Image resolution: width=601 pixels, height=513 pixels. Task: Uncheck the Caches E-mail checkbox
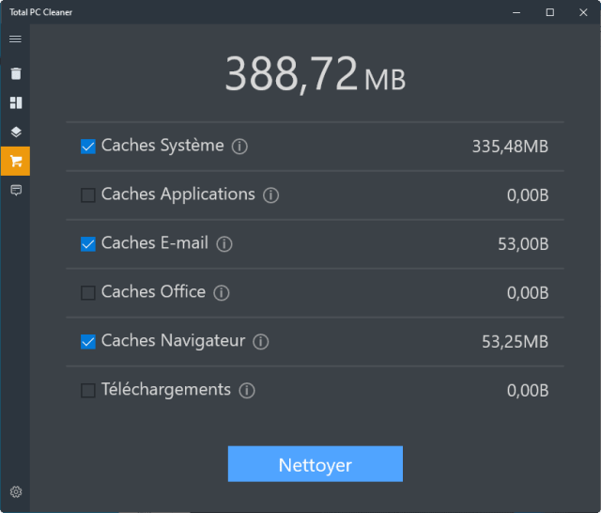pyautogui.click(x=88, y=244)
